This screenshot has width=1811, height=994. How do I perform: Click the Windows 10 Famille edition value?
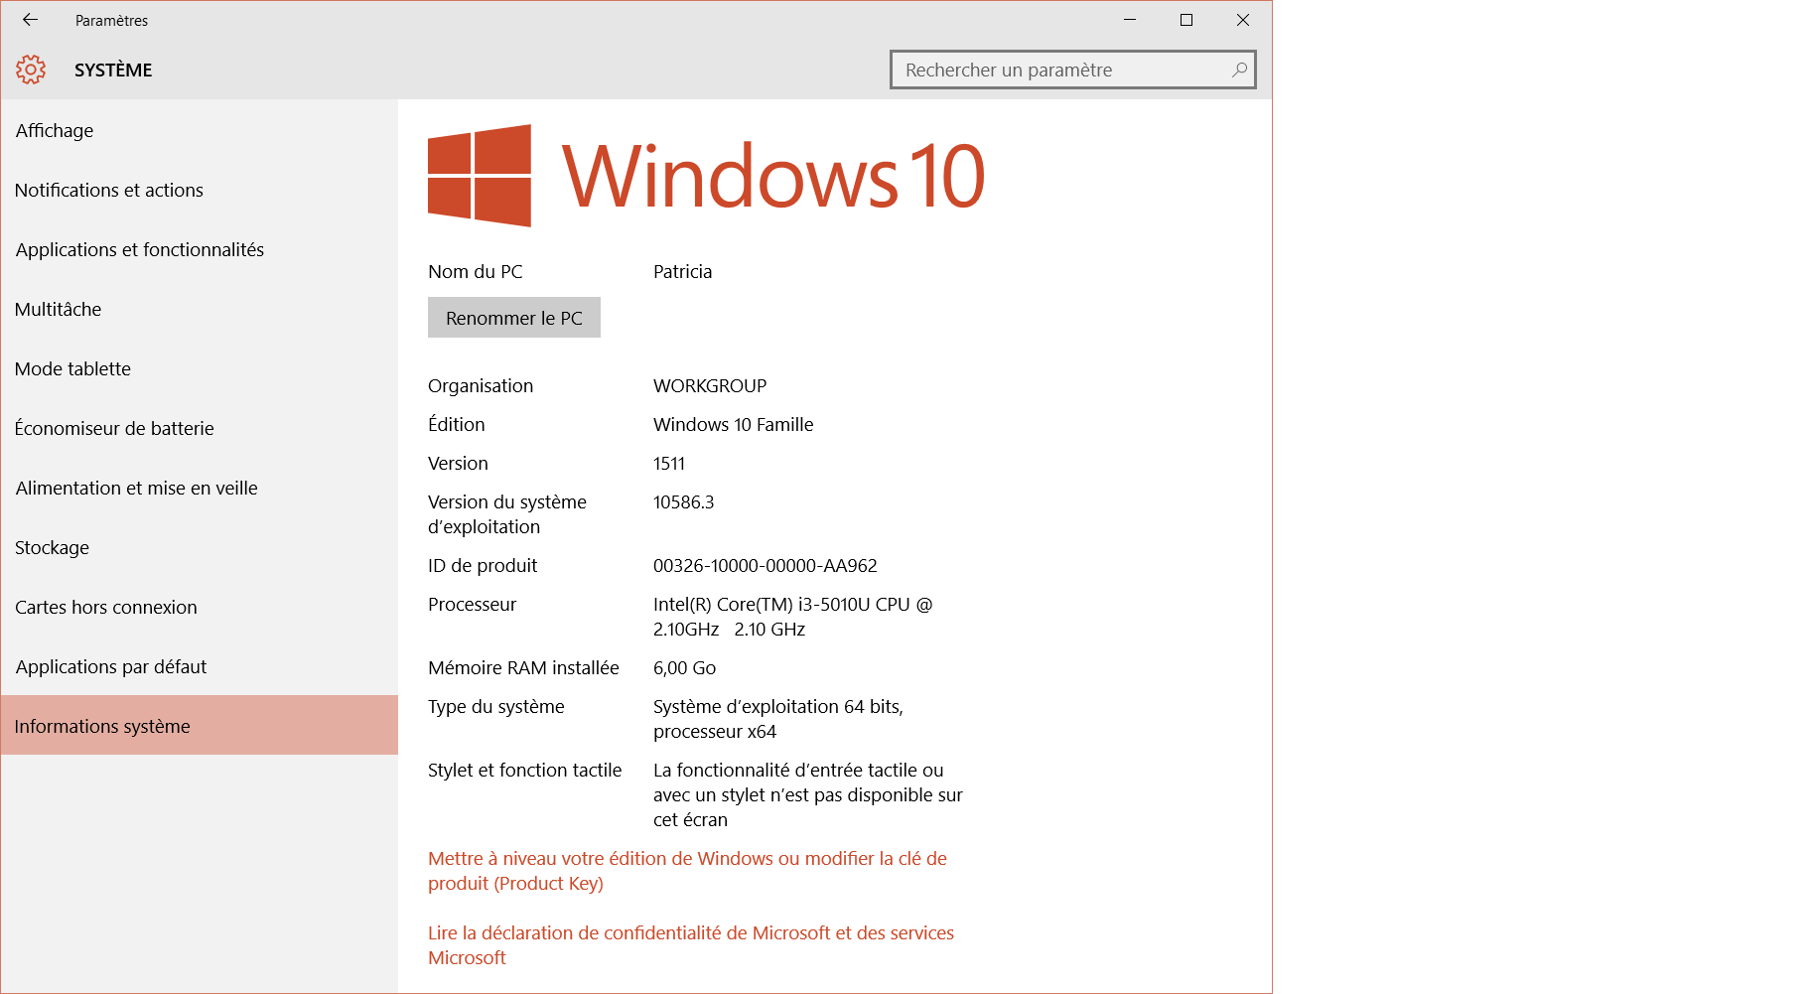point(733,424)
